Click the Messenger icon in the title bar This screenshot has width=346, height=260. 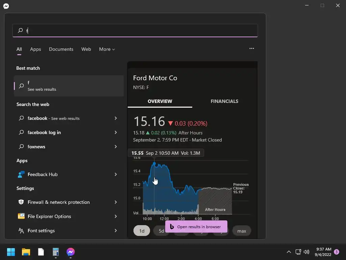[6, 6]
